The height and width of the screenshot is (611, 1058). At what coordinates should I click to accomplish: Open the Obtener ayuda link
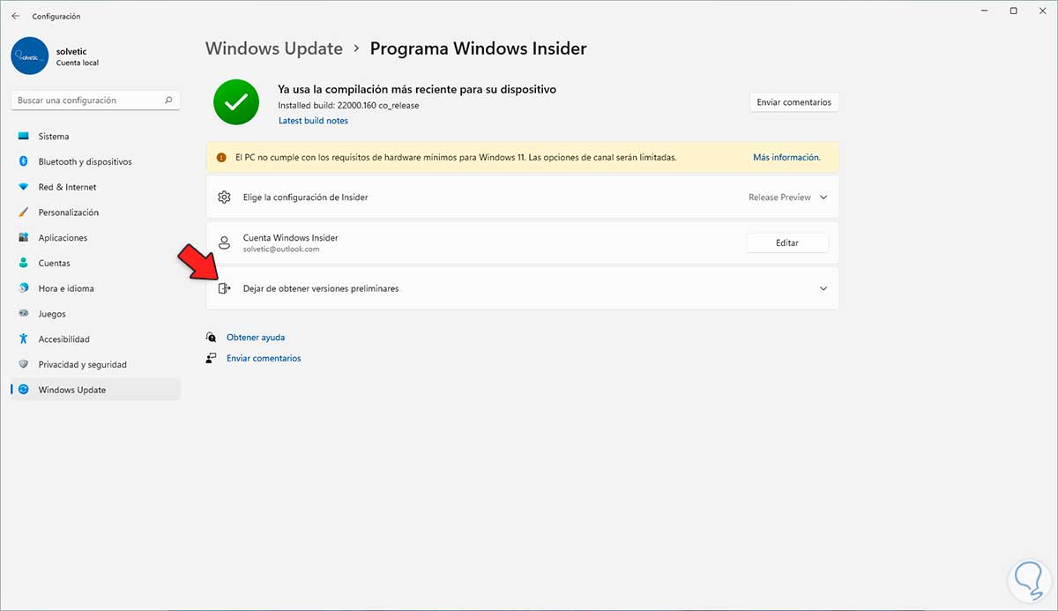(x=256, y=338)
